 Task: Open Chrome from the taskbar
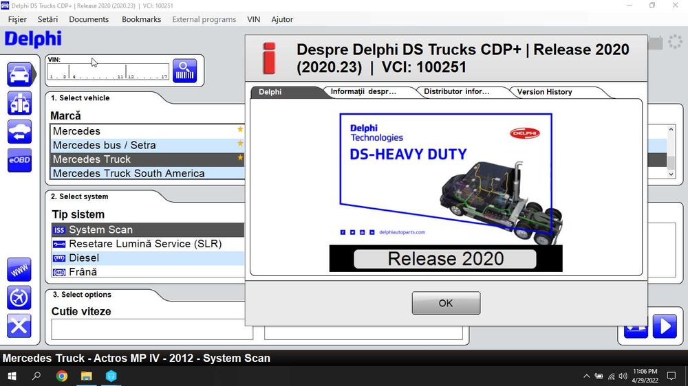click(62, 376)
